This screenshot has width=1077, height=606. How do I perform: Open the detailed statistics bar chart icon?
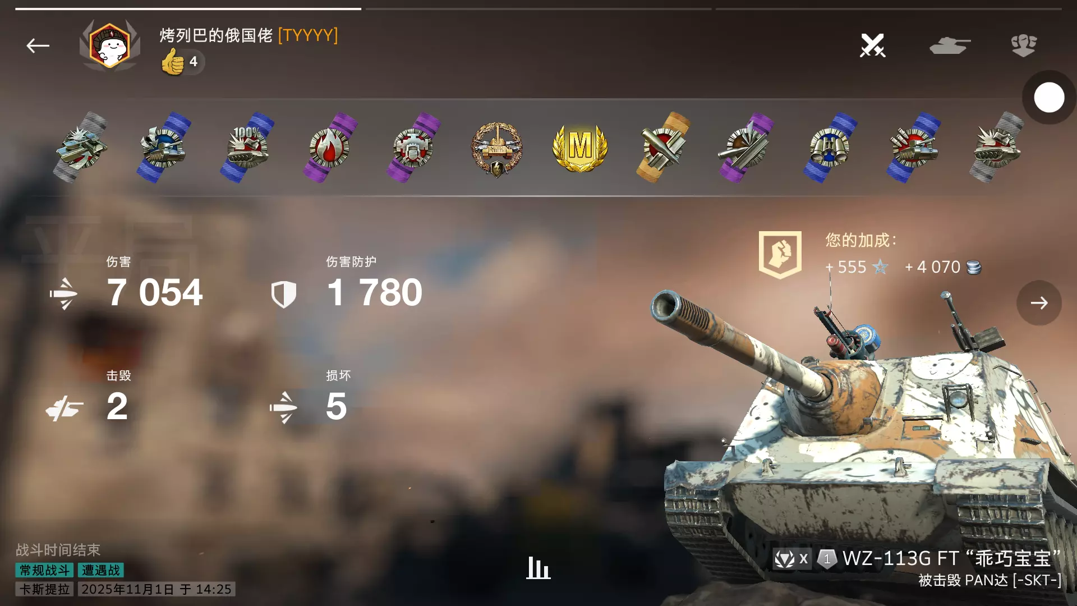pyautogui.click(x=538, y=568)
